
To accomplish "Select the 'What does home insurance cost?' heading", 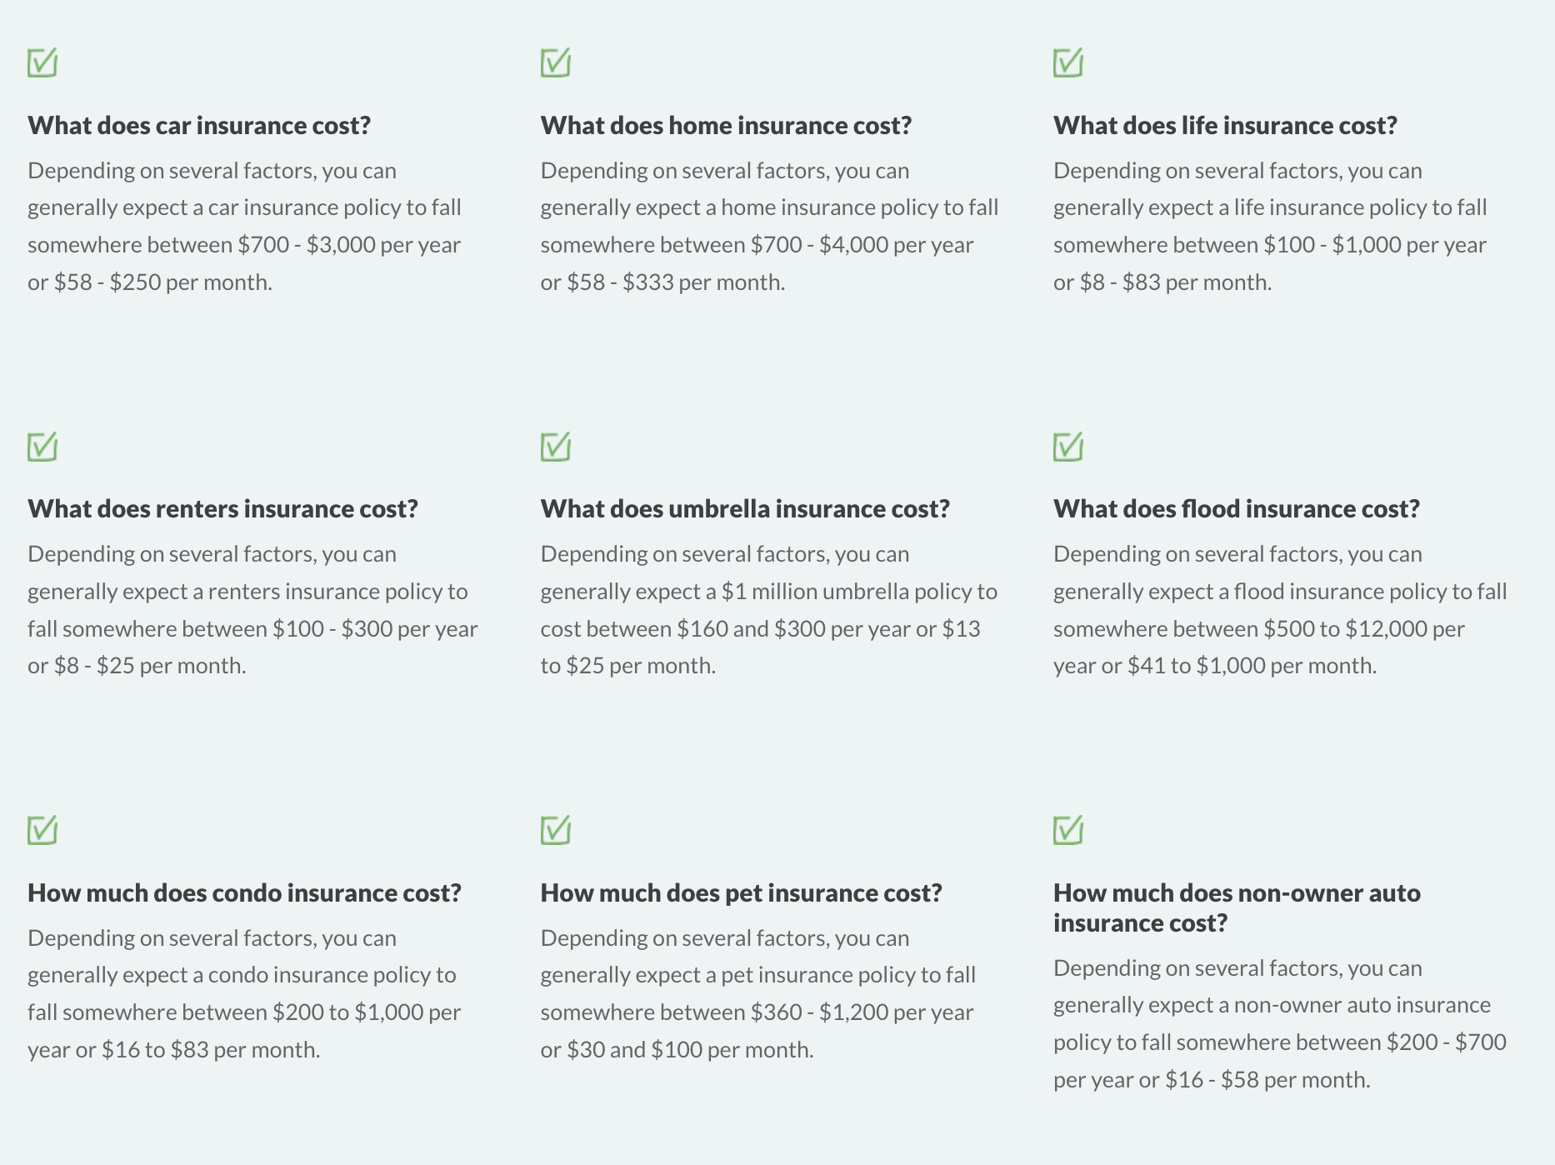I will point(726,125).
